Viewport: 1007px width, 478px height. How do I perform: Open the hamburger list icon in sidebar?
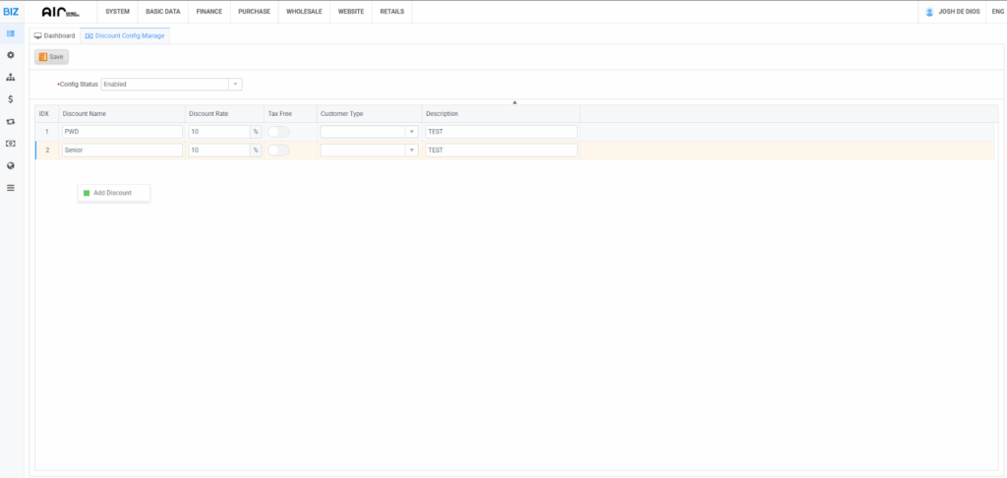point(10,187)
